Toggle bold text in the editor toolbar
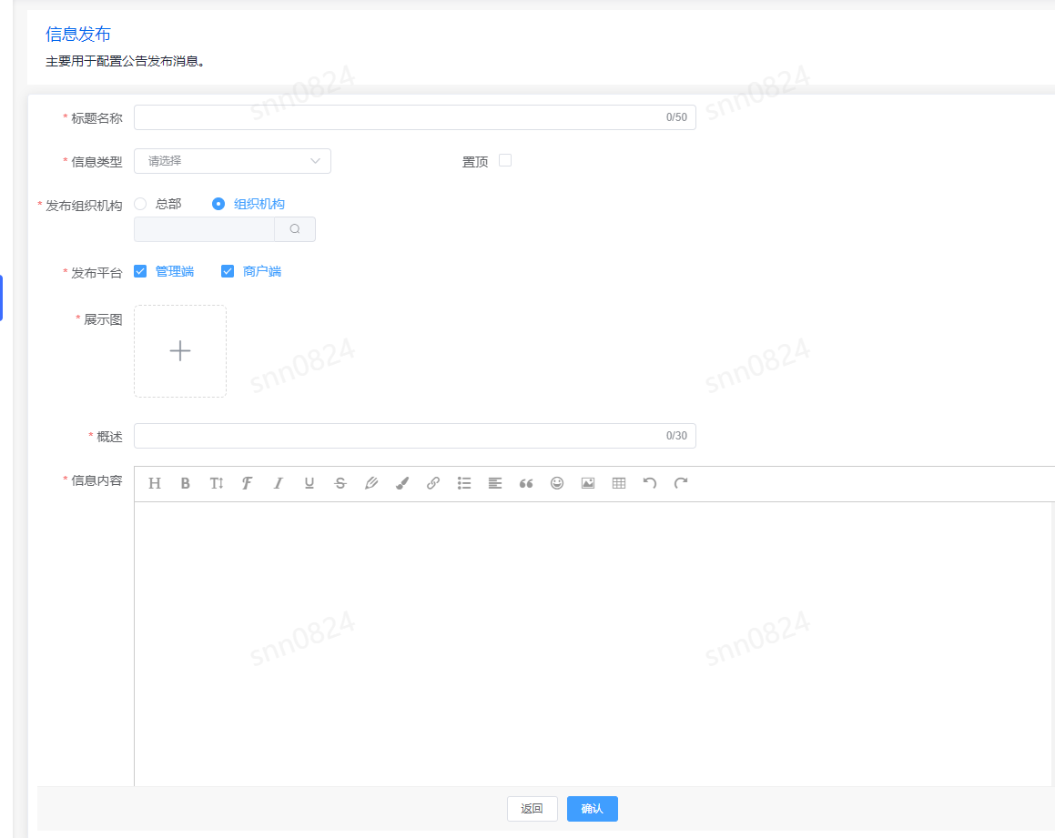1055x838 pixels. 186,483
